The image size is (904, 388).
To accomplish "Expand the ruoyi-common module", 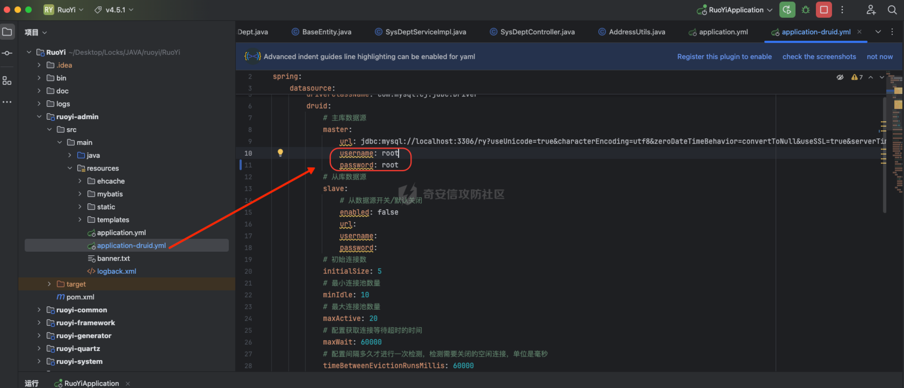I will coord(39,310).
